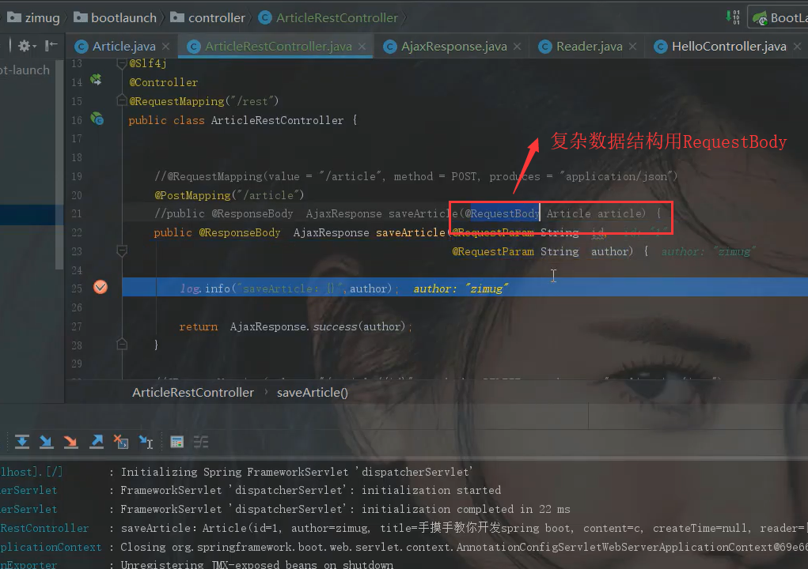The image size is (808, 569).
Task: Click the Step Into debugger icon
Action: 47,442
